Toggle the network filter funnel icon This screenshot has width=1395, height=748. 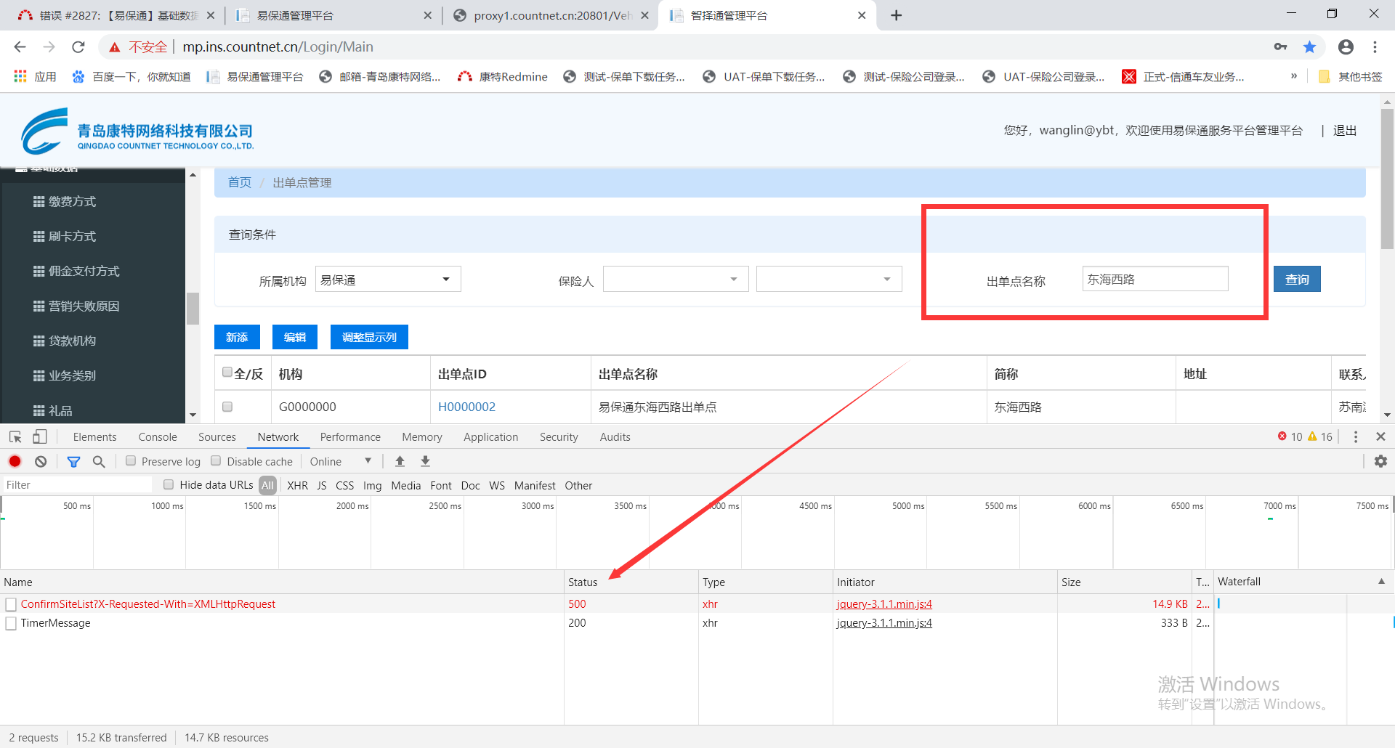73,461
